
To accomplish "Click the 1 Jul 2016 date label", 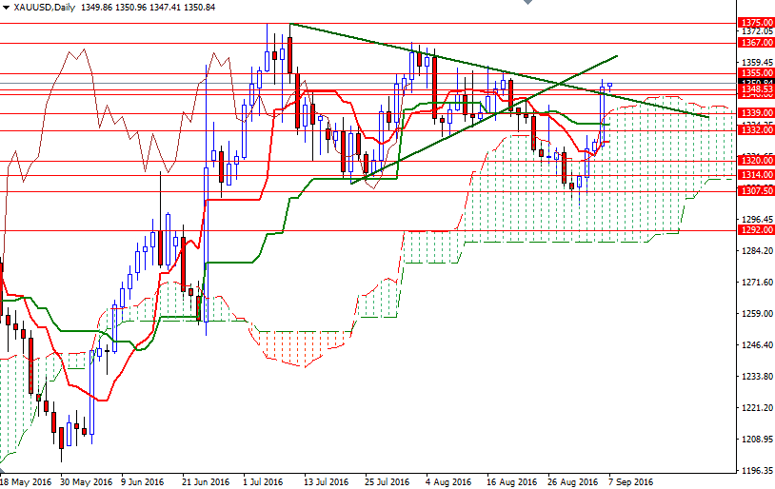I will [263, 482].
